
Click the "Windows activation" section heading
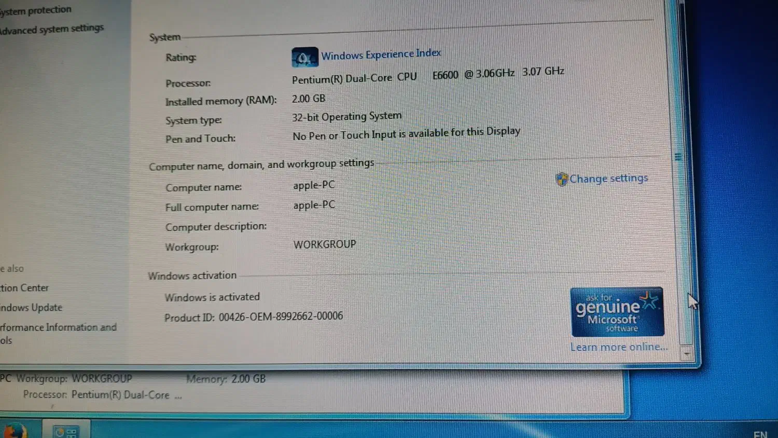[x=192, y=276]
